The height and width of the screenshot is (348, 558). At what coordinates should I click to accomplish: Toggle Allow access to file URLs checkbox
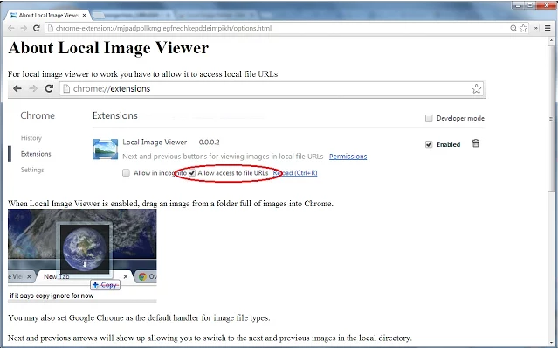tap(192, 173)
